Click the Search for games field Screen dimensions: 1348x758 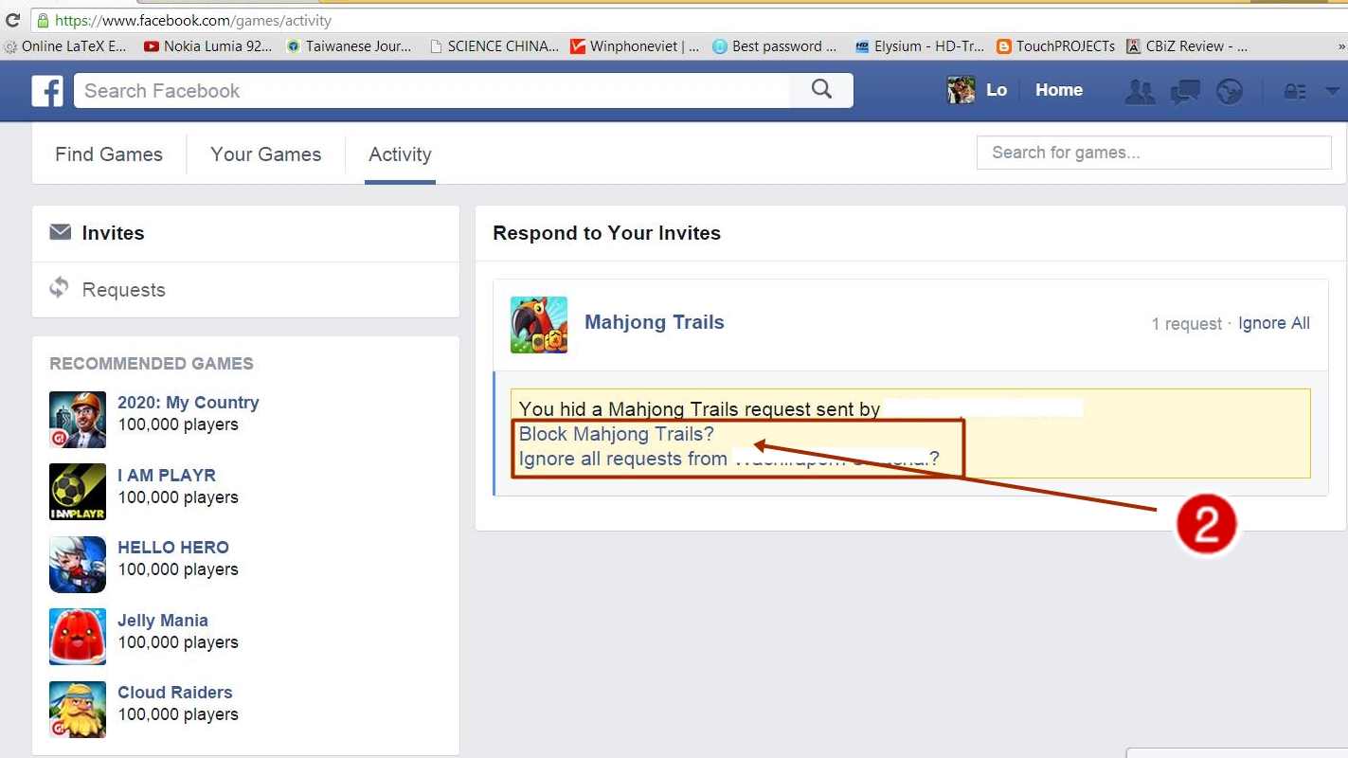tap(1154, 153)
